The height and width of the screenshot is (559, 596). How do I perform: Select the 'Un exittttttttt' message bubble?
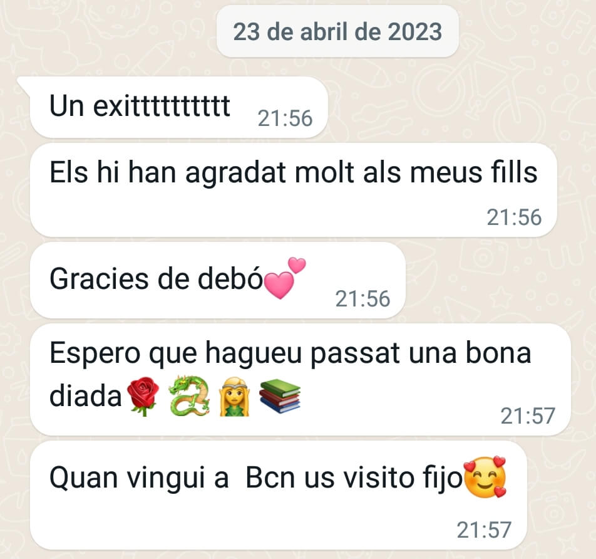click(178, 107)
